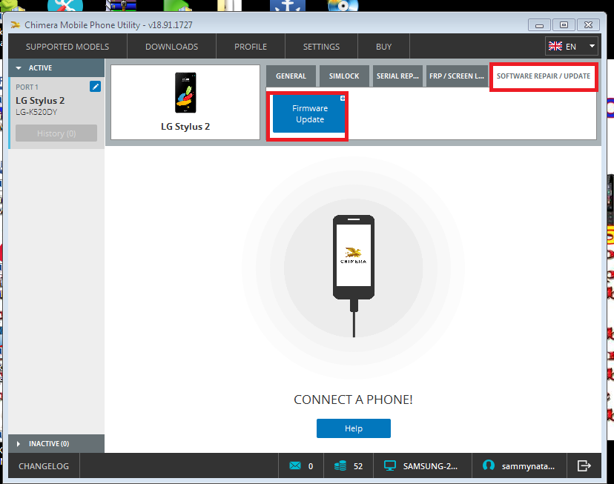Click the message count 0
The width and height of the screenshot is (614, 484).
click(x=311, y=466)
